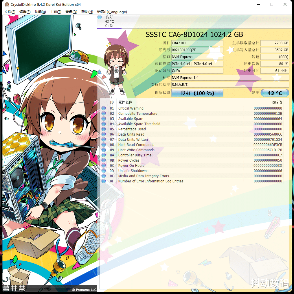Click the ID column header

[x=112, y=102]
